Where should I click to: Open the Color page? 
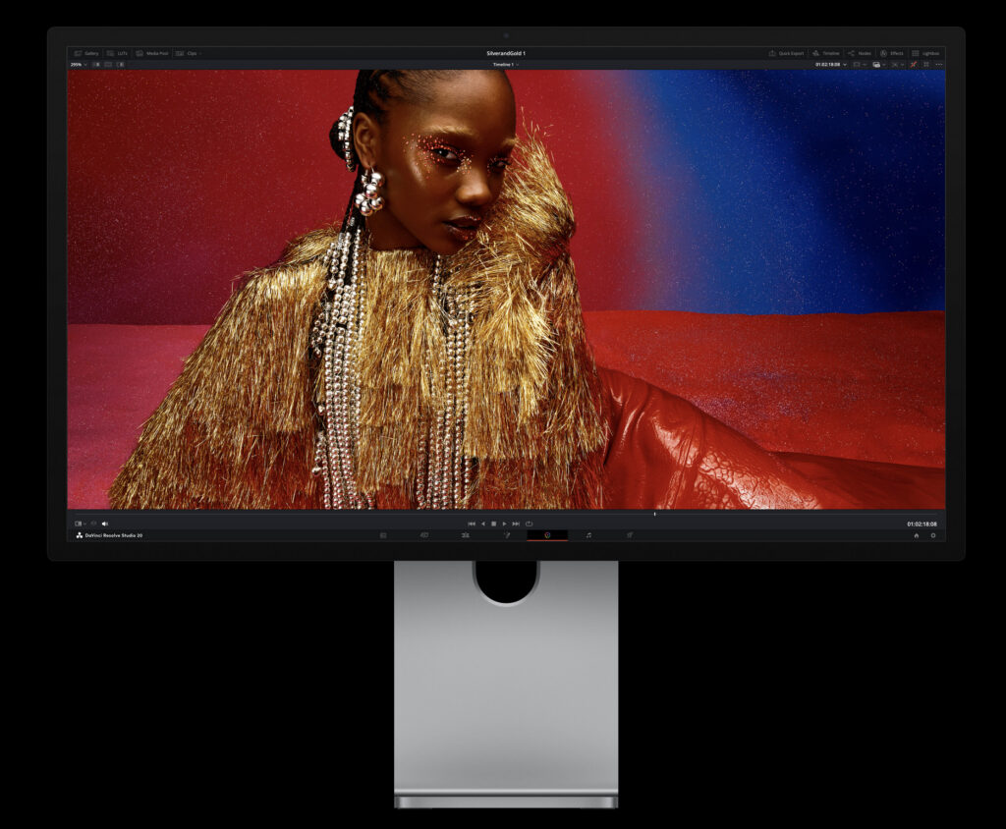pyautogui.click(x=548, y=537)
